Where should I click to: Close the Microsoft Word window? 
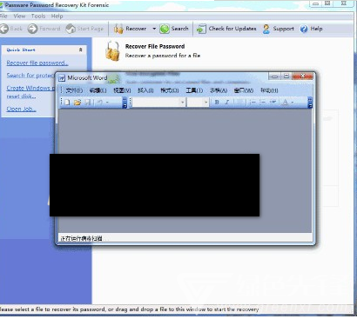click(x=303, y=76)
